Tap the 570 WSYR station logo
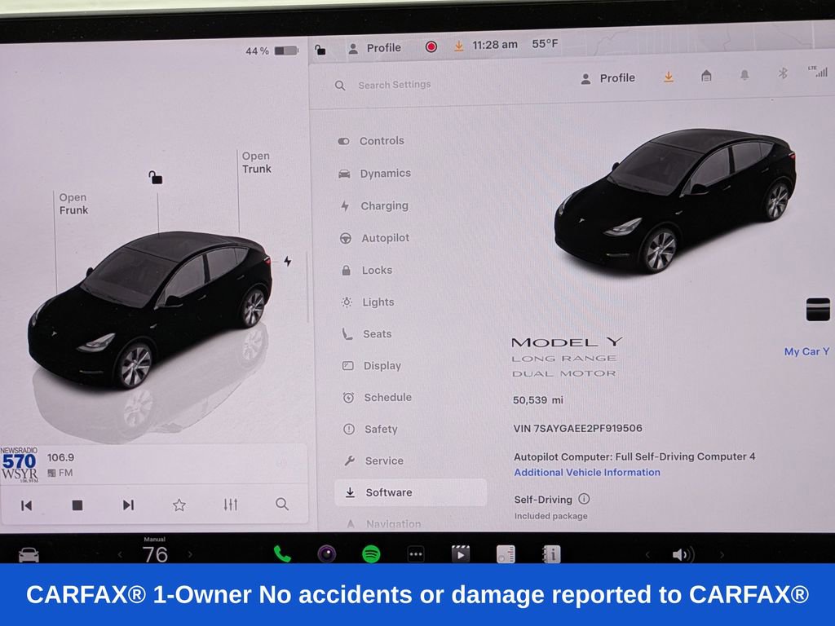The width and height of the screenshot is (835, 626). [x=20, y=465]
